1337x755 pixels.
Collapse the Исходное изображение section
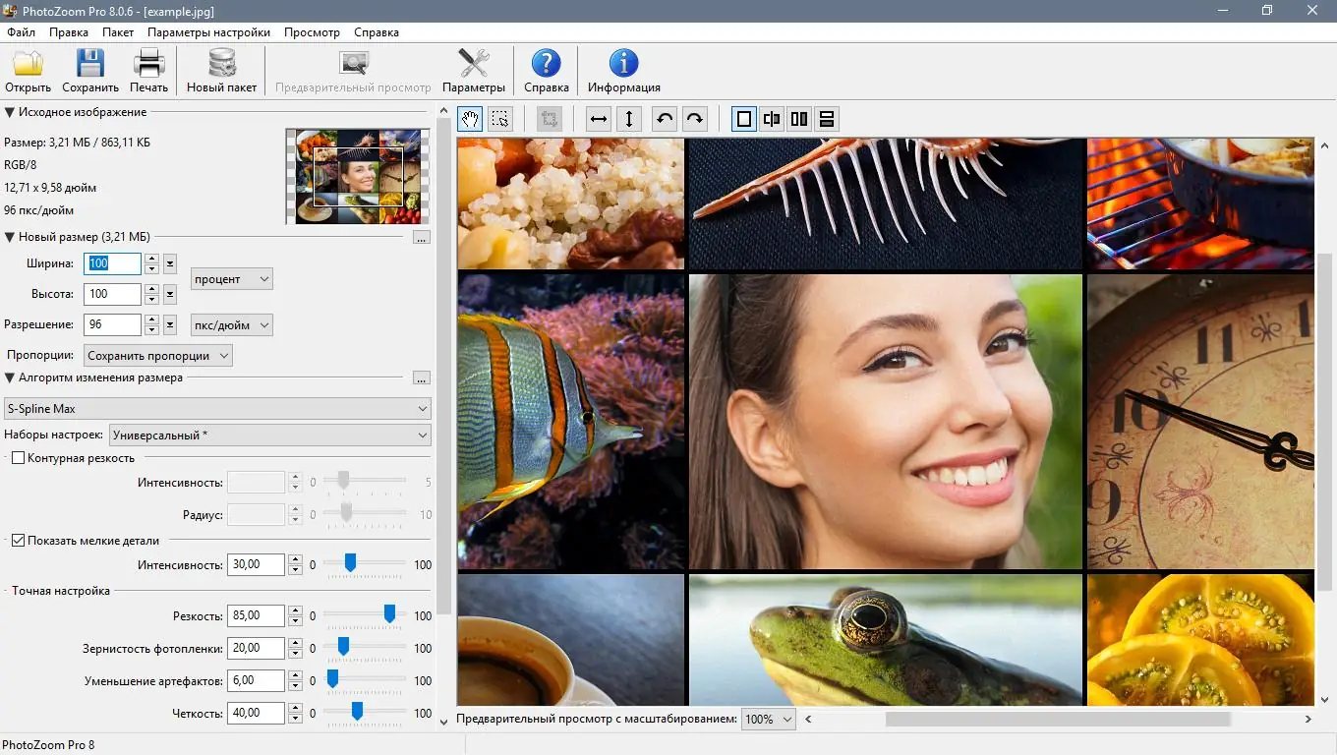[x=10, y=113]
